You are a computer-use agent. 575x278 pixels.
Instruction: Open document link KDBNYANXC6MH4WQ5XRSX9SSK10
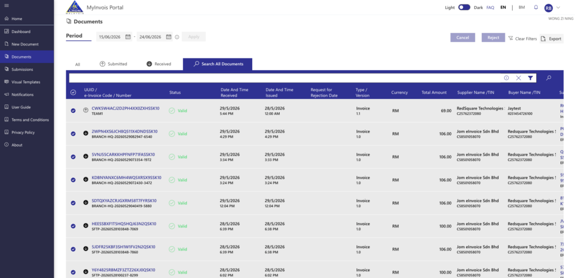tap(126, 177)
